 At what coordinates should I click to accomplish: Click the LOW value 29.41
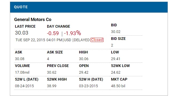tap(116, 59)
